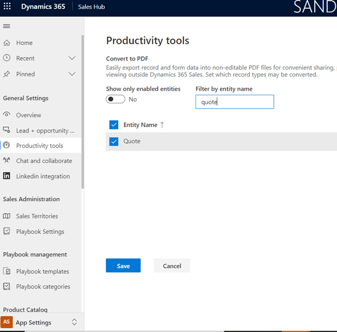Sort by the Entity Name arrow
This screenshot has height=332, width=337.
coord(162,125)
